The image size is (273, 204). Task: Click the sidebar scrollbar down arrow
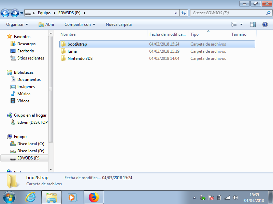pos(51,170)
